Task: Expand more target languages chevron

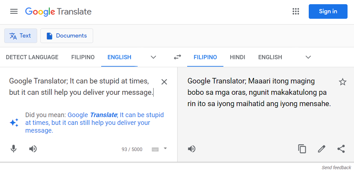Action: (x=308, y=57)
